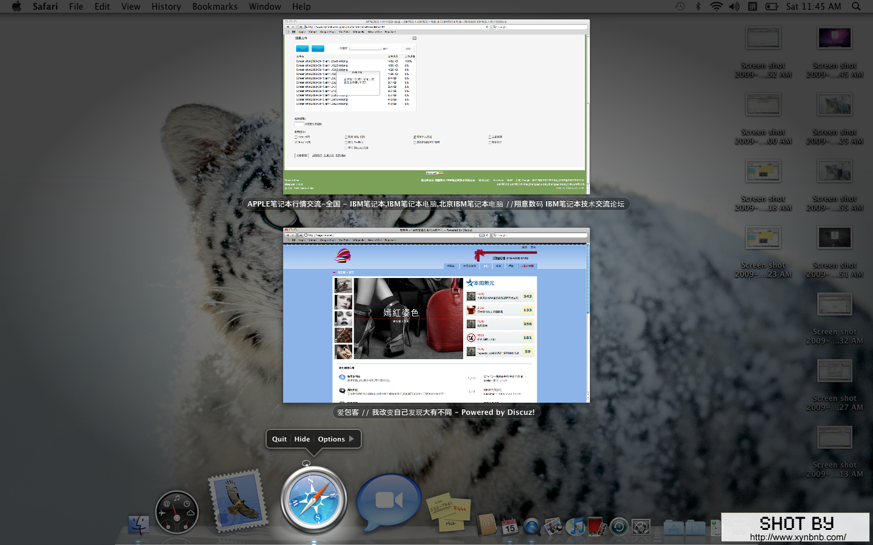Image resolution: width=873 pixels, height=545 pixels.
Task: Open Time Machine in the Dock
Action: (x=619, y=527)
